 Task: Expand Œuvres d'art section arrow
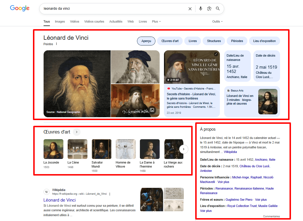point(77,132)
